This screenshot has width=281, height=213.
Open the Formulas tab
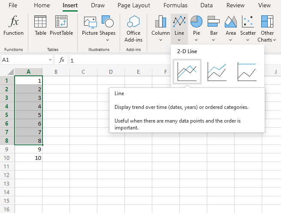pyautogui.click(x=175, y=6)
